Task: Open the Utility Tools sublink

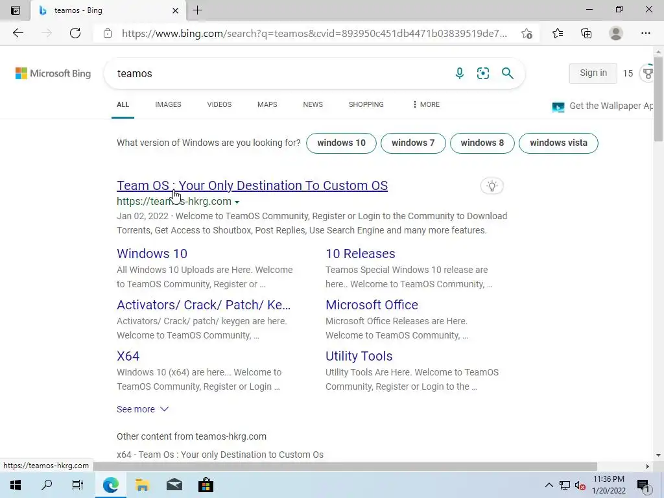Action: click(359, 356)
